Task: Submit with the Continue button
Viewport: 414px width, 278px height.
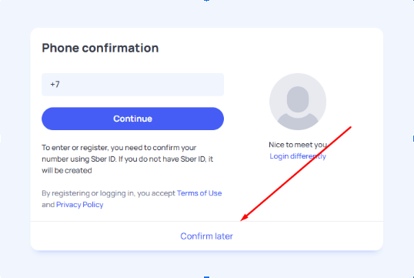Action: point(132,119)
